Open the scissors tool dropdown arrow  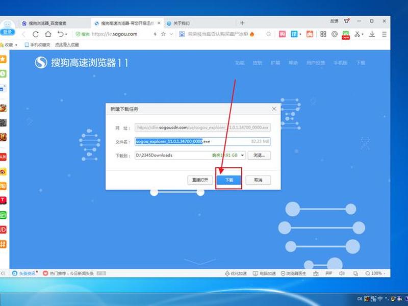tap(362, 34)
